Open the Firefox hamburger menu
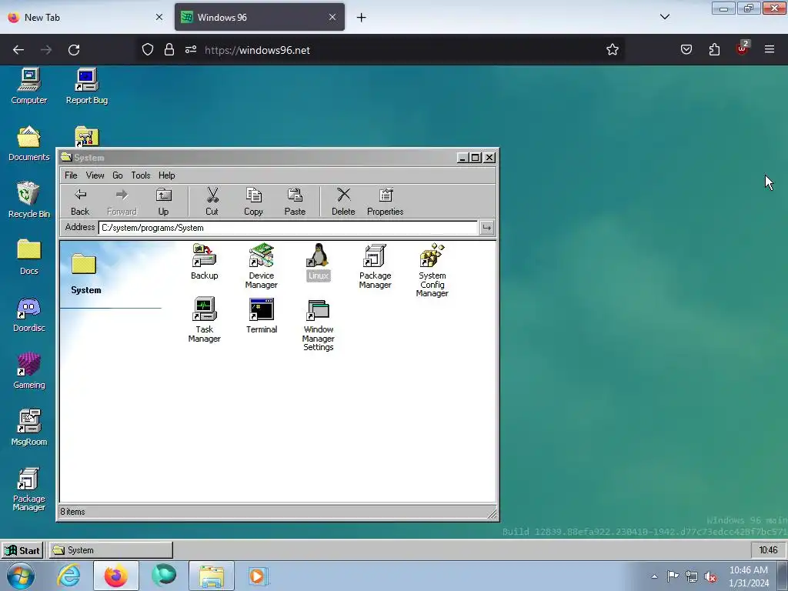This screenshot has height=591, width=788. click(x=770, y=49)
